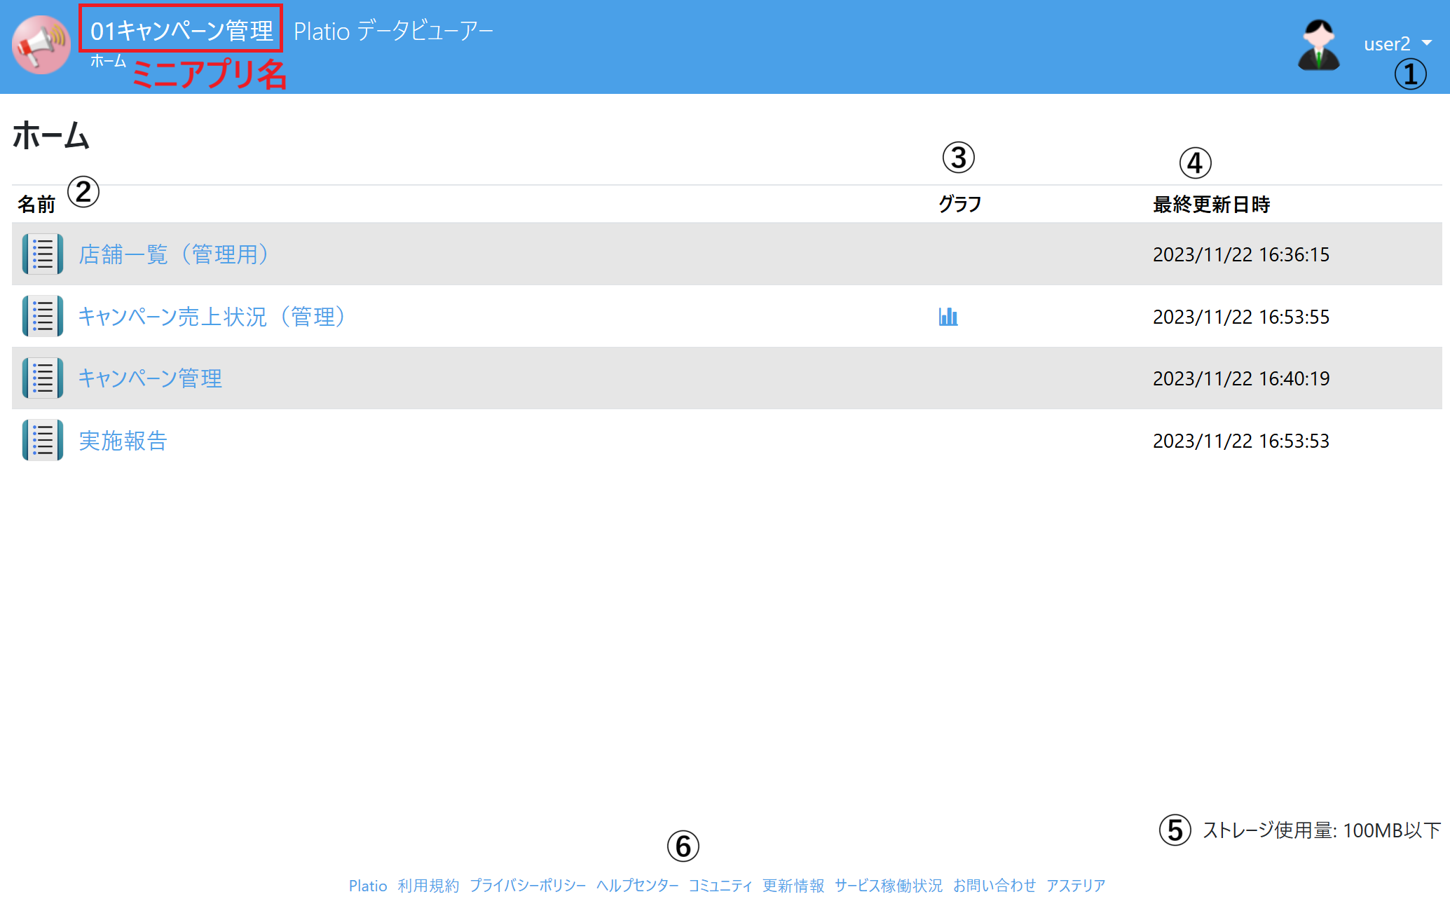Click the timestamp 2023/11/22 16:40:19
The width and height of the screenshot is (1450, 899).
[1241, 378]
